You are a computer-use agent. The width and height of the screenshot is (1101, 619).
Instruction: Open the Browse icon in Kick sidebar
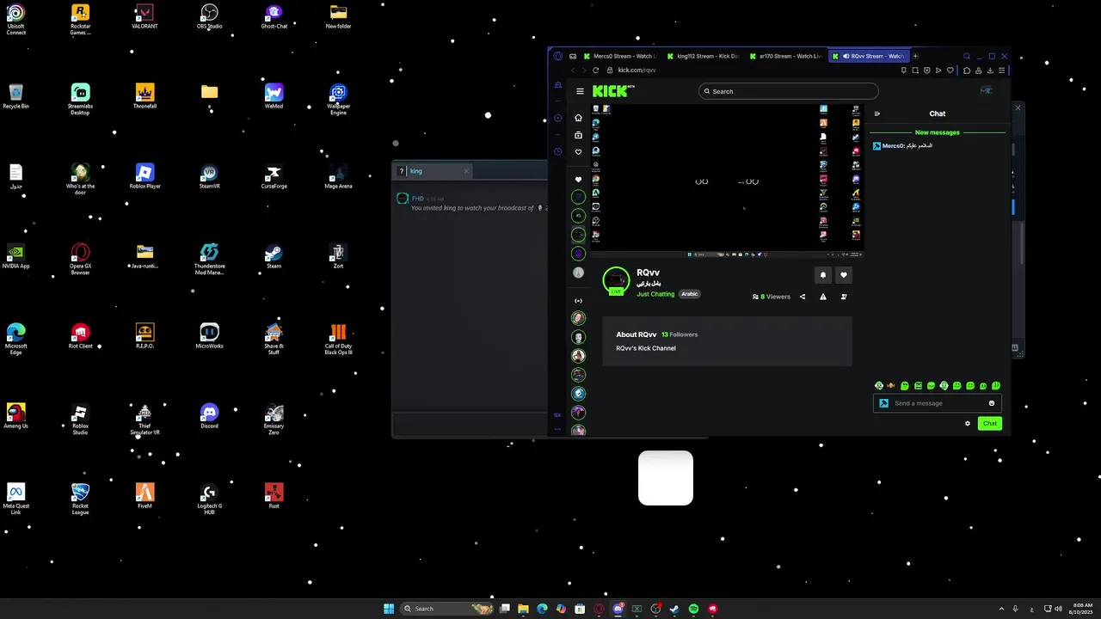click(578, 135)
